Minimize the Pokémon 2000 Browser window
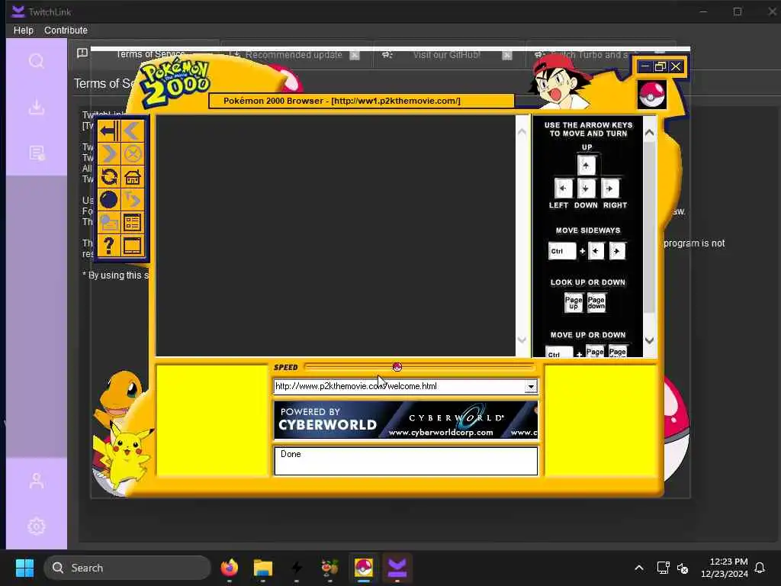The height and width of the screenshot is (586, 781). tap(645, 67)
